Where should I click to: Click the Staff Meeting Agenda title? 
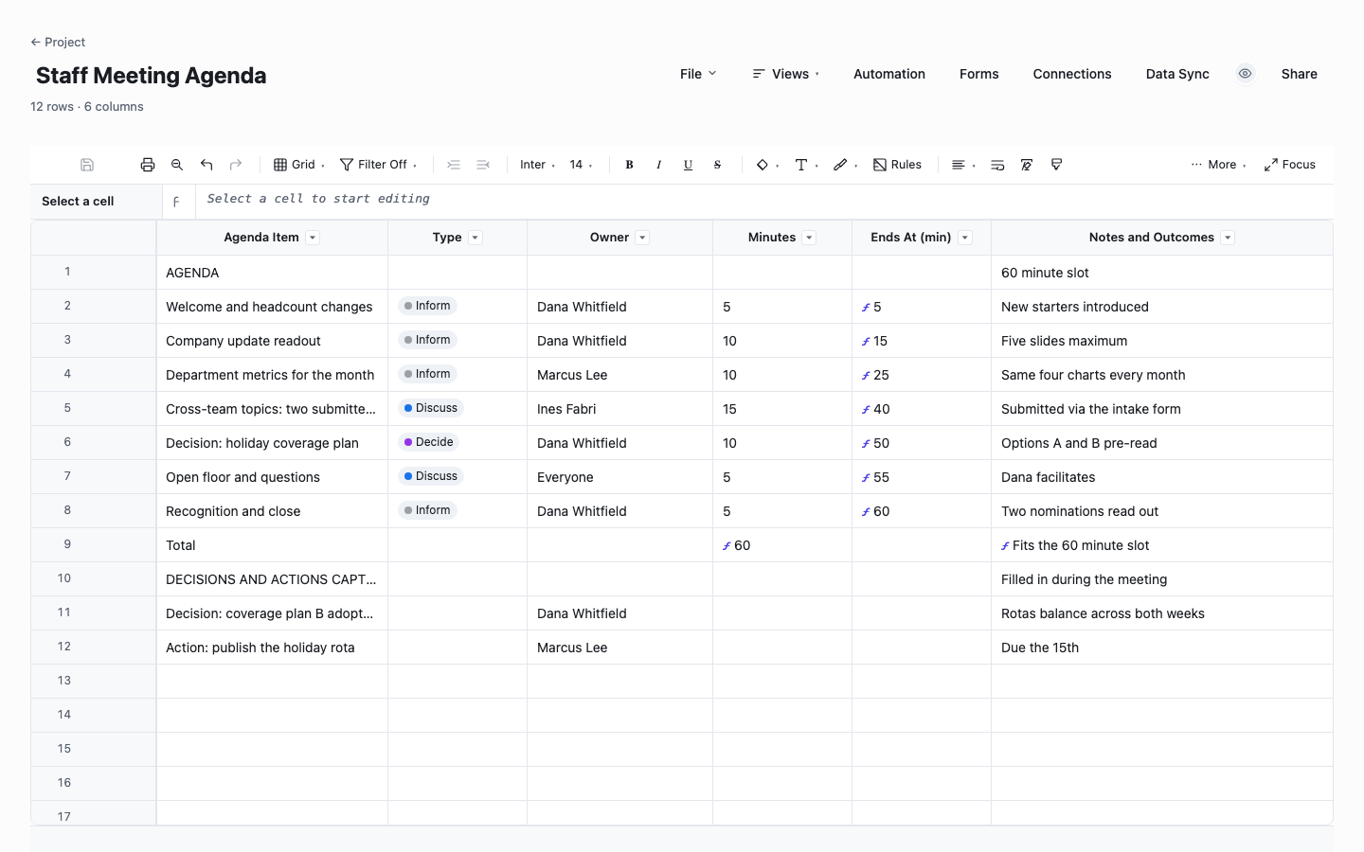click(151, 76)
